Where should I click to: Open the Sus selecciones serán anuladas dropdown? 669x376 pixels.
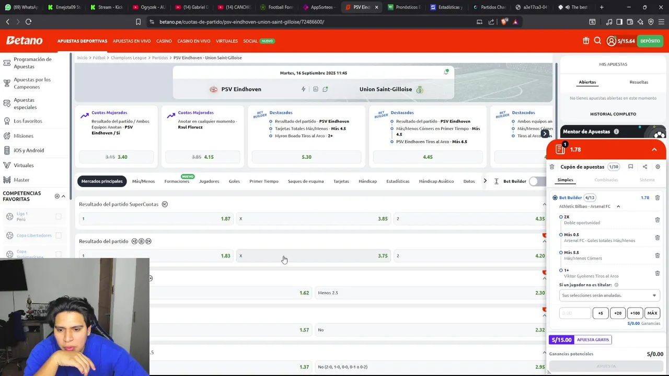point(609,296)
